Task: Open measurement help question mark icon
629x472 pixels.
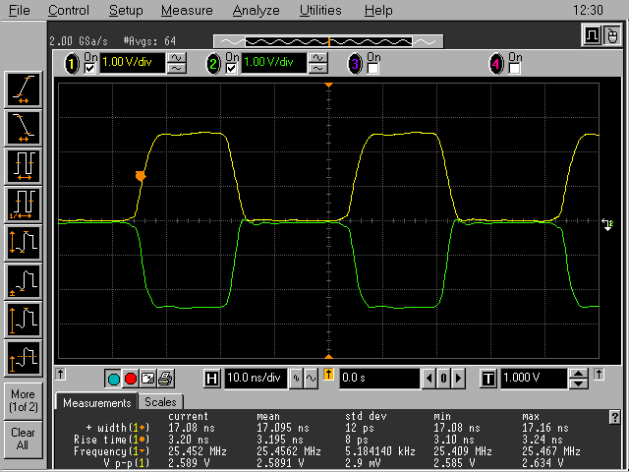Action: click(614, 417)
